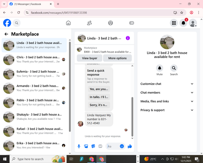Open a new browser tab

pos(58,4)
